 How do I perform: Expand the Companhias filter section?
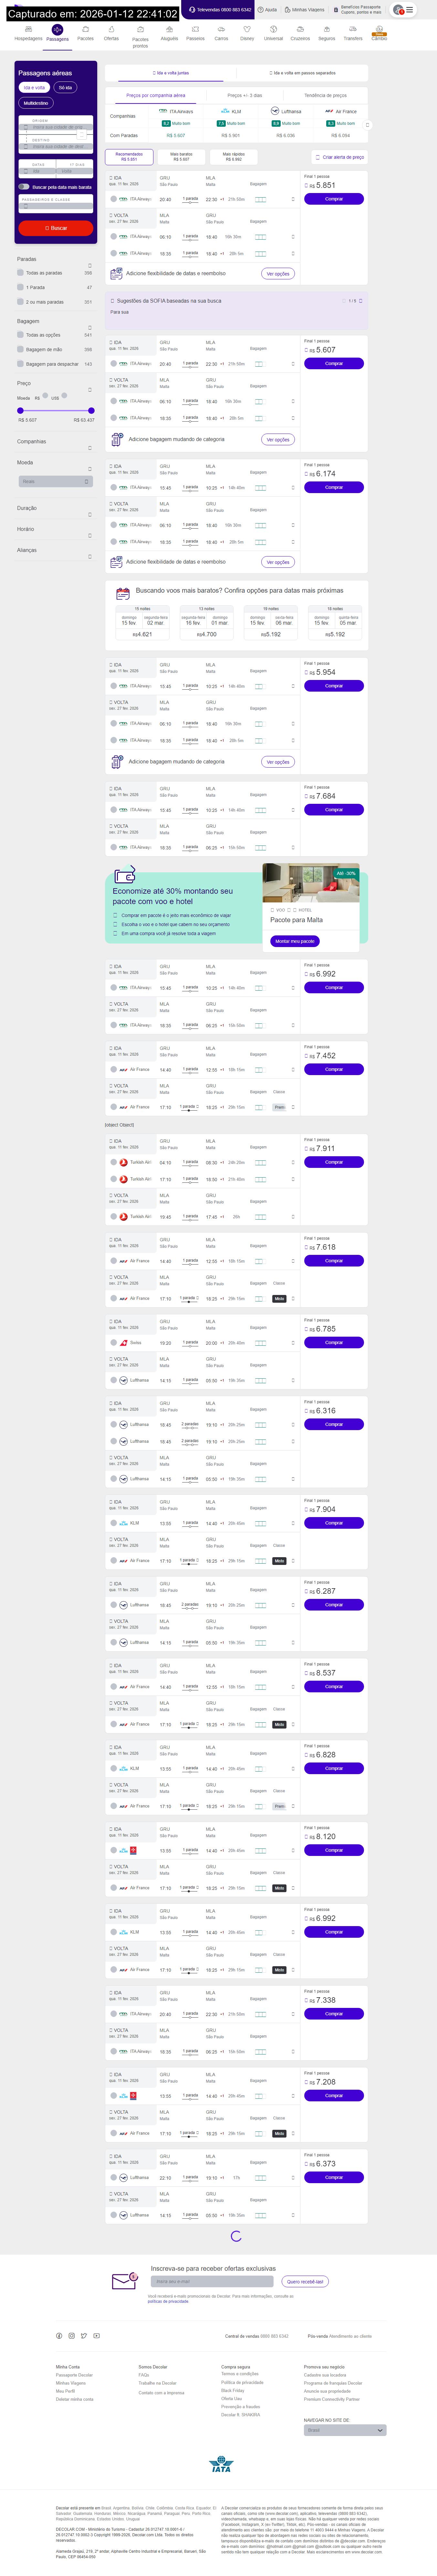pyautogui.click(x=90, y=448)
